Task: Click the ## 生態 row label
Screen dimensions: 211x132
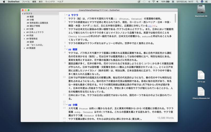Action: (30, 29)
